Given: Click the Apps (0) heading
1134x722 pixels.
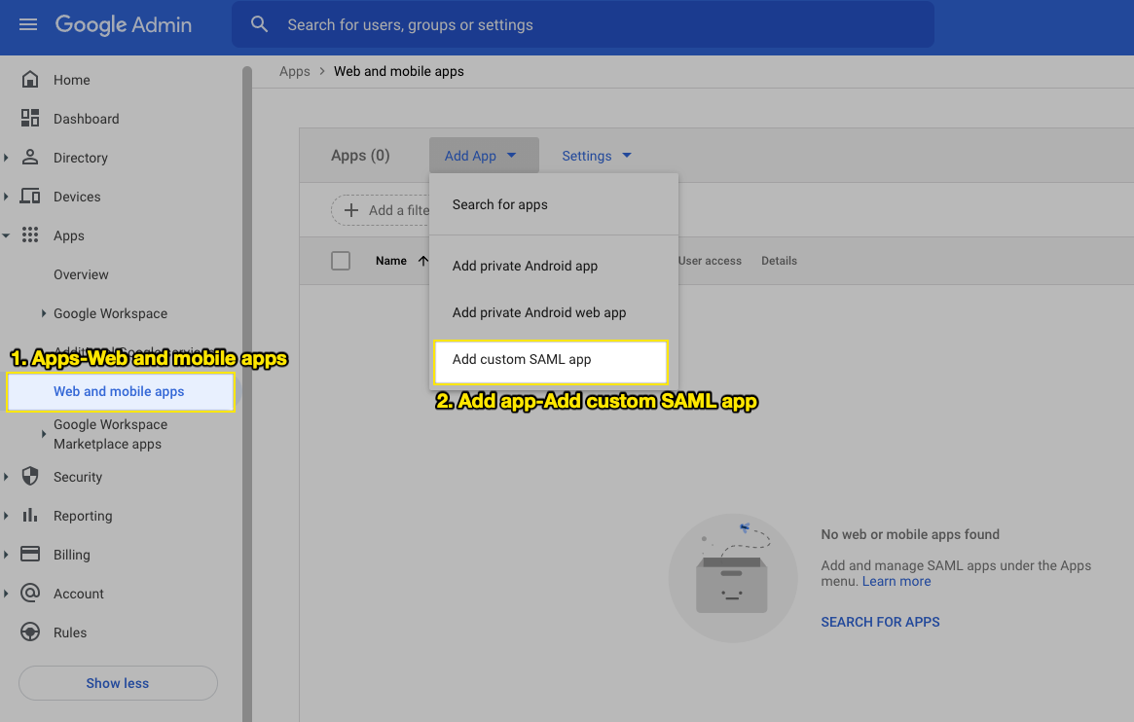Looking at the screenshot, I should click(360, 156).
